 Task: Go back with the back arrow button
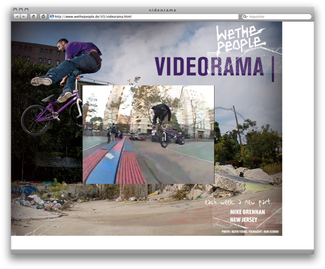[x=17, y=16]
